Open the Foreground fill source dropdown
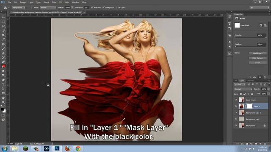Image resolution: width=271 pixels, height=152 pixels. pos(19,8)
